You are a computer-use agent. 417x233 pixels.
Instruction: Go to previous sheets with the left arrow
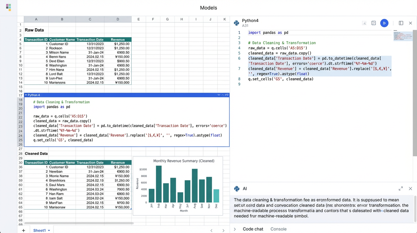click(x=211, y=230)
